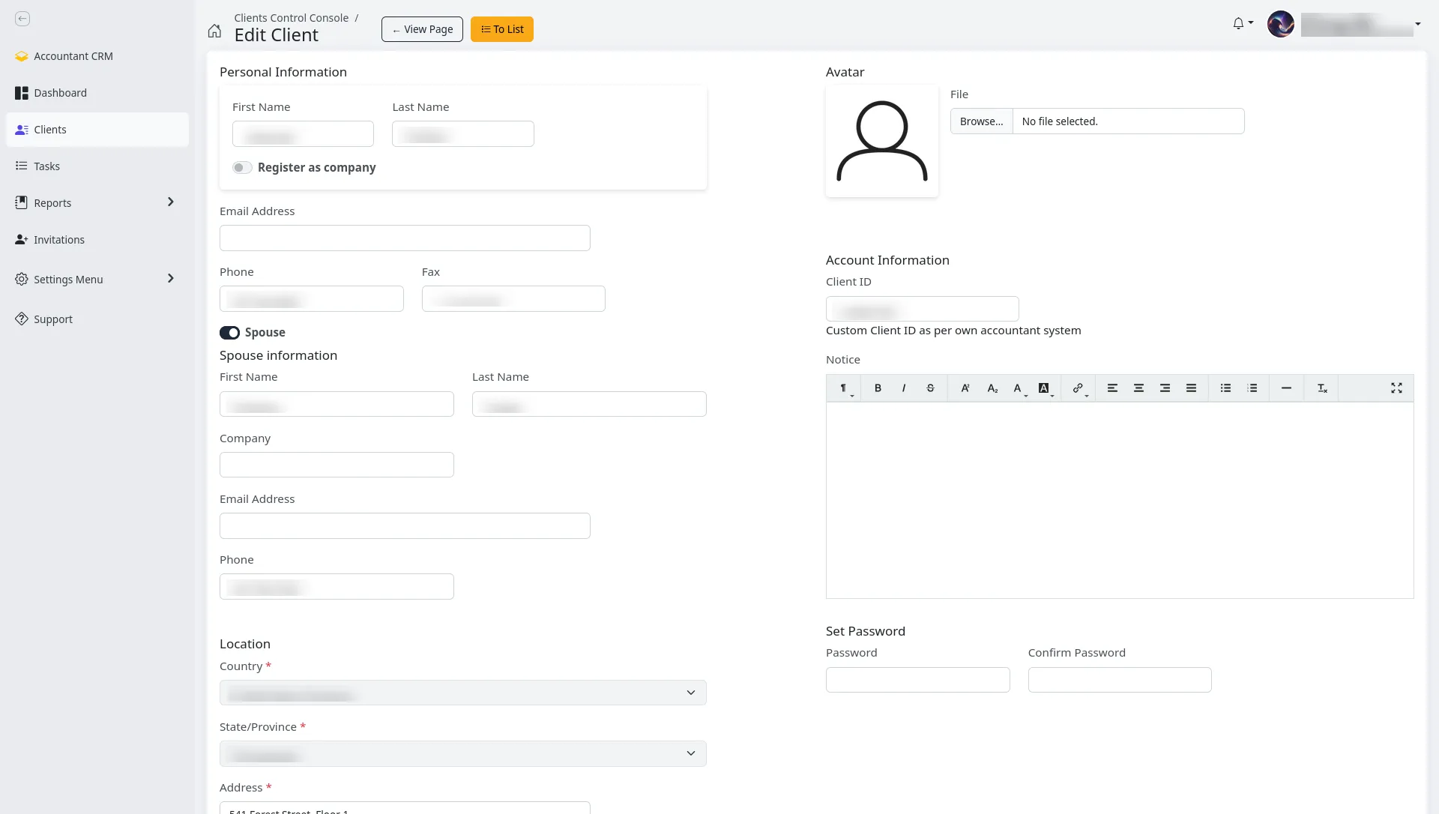This screenshot has width=1439, height=814.
Task: Click Browse to upload avatar file
Action: click(x=981, y=121)
